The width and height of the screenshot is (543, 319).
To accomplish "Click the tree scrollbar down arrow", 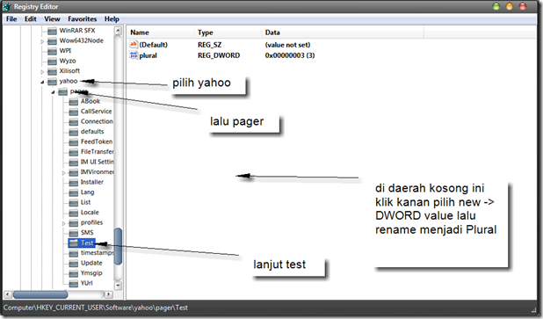I will click(118, 286).
